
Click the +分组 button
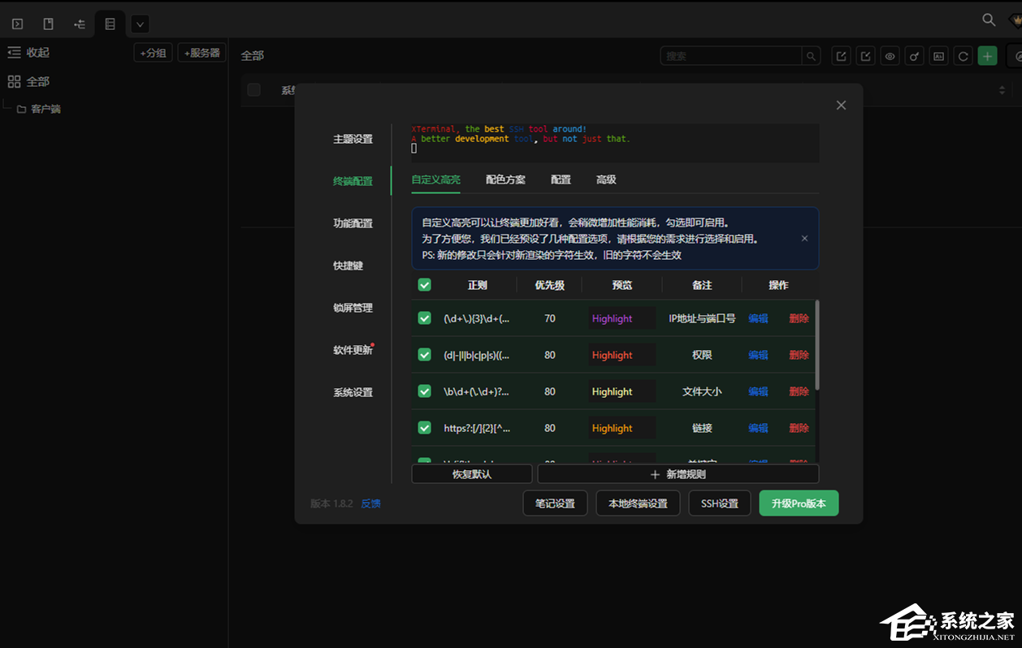click(x=153, y=52)
